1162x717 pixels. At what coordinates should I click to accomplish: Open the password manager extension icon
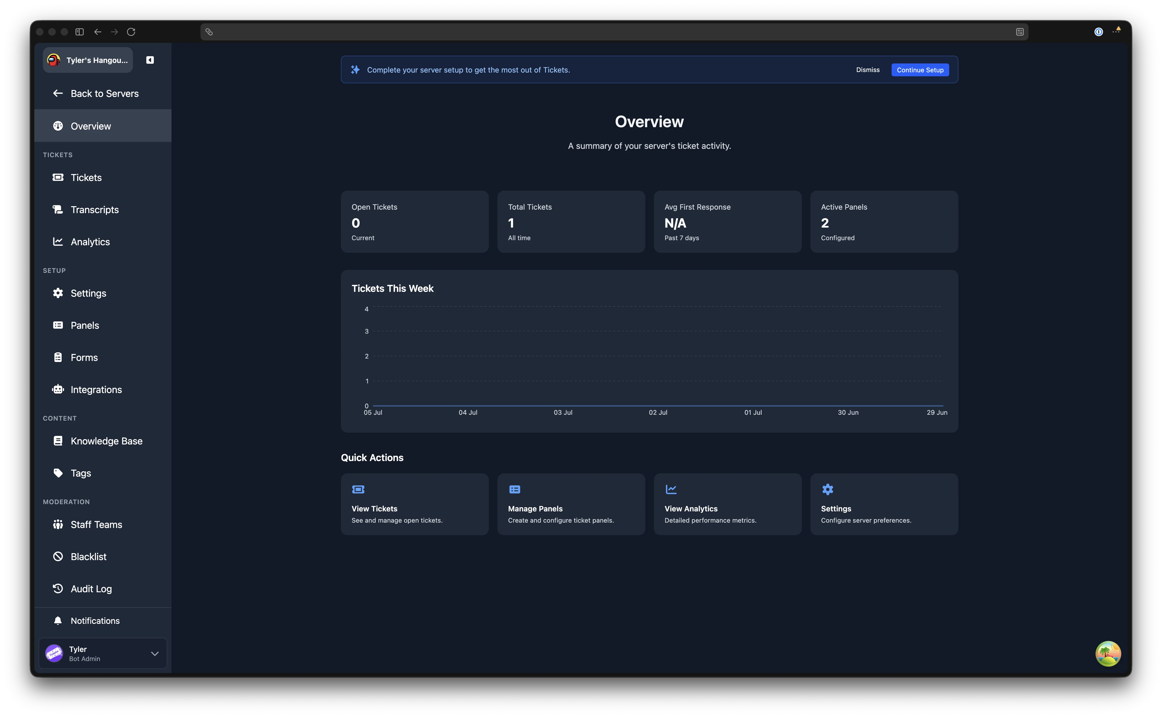(1098, 32)
